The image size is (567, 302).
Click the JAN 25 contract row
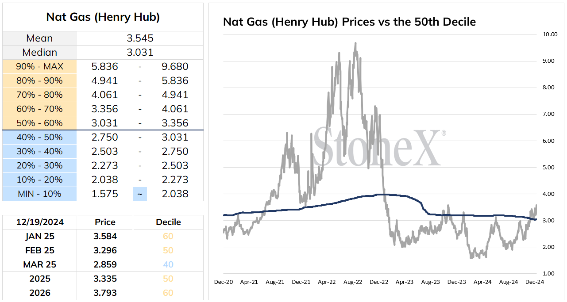(x=103, y=236)
